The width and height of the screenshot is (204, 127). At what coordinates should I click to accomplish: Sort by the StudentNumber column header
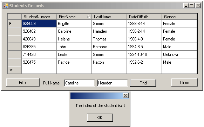click(x=39, y=17)
